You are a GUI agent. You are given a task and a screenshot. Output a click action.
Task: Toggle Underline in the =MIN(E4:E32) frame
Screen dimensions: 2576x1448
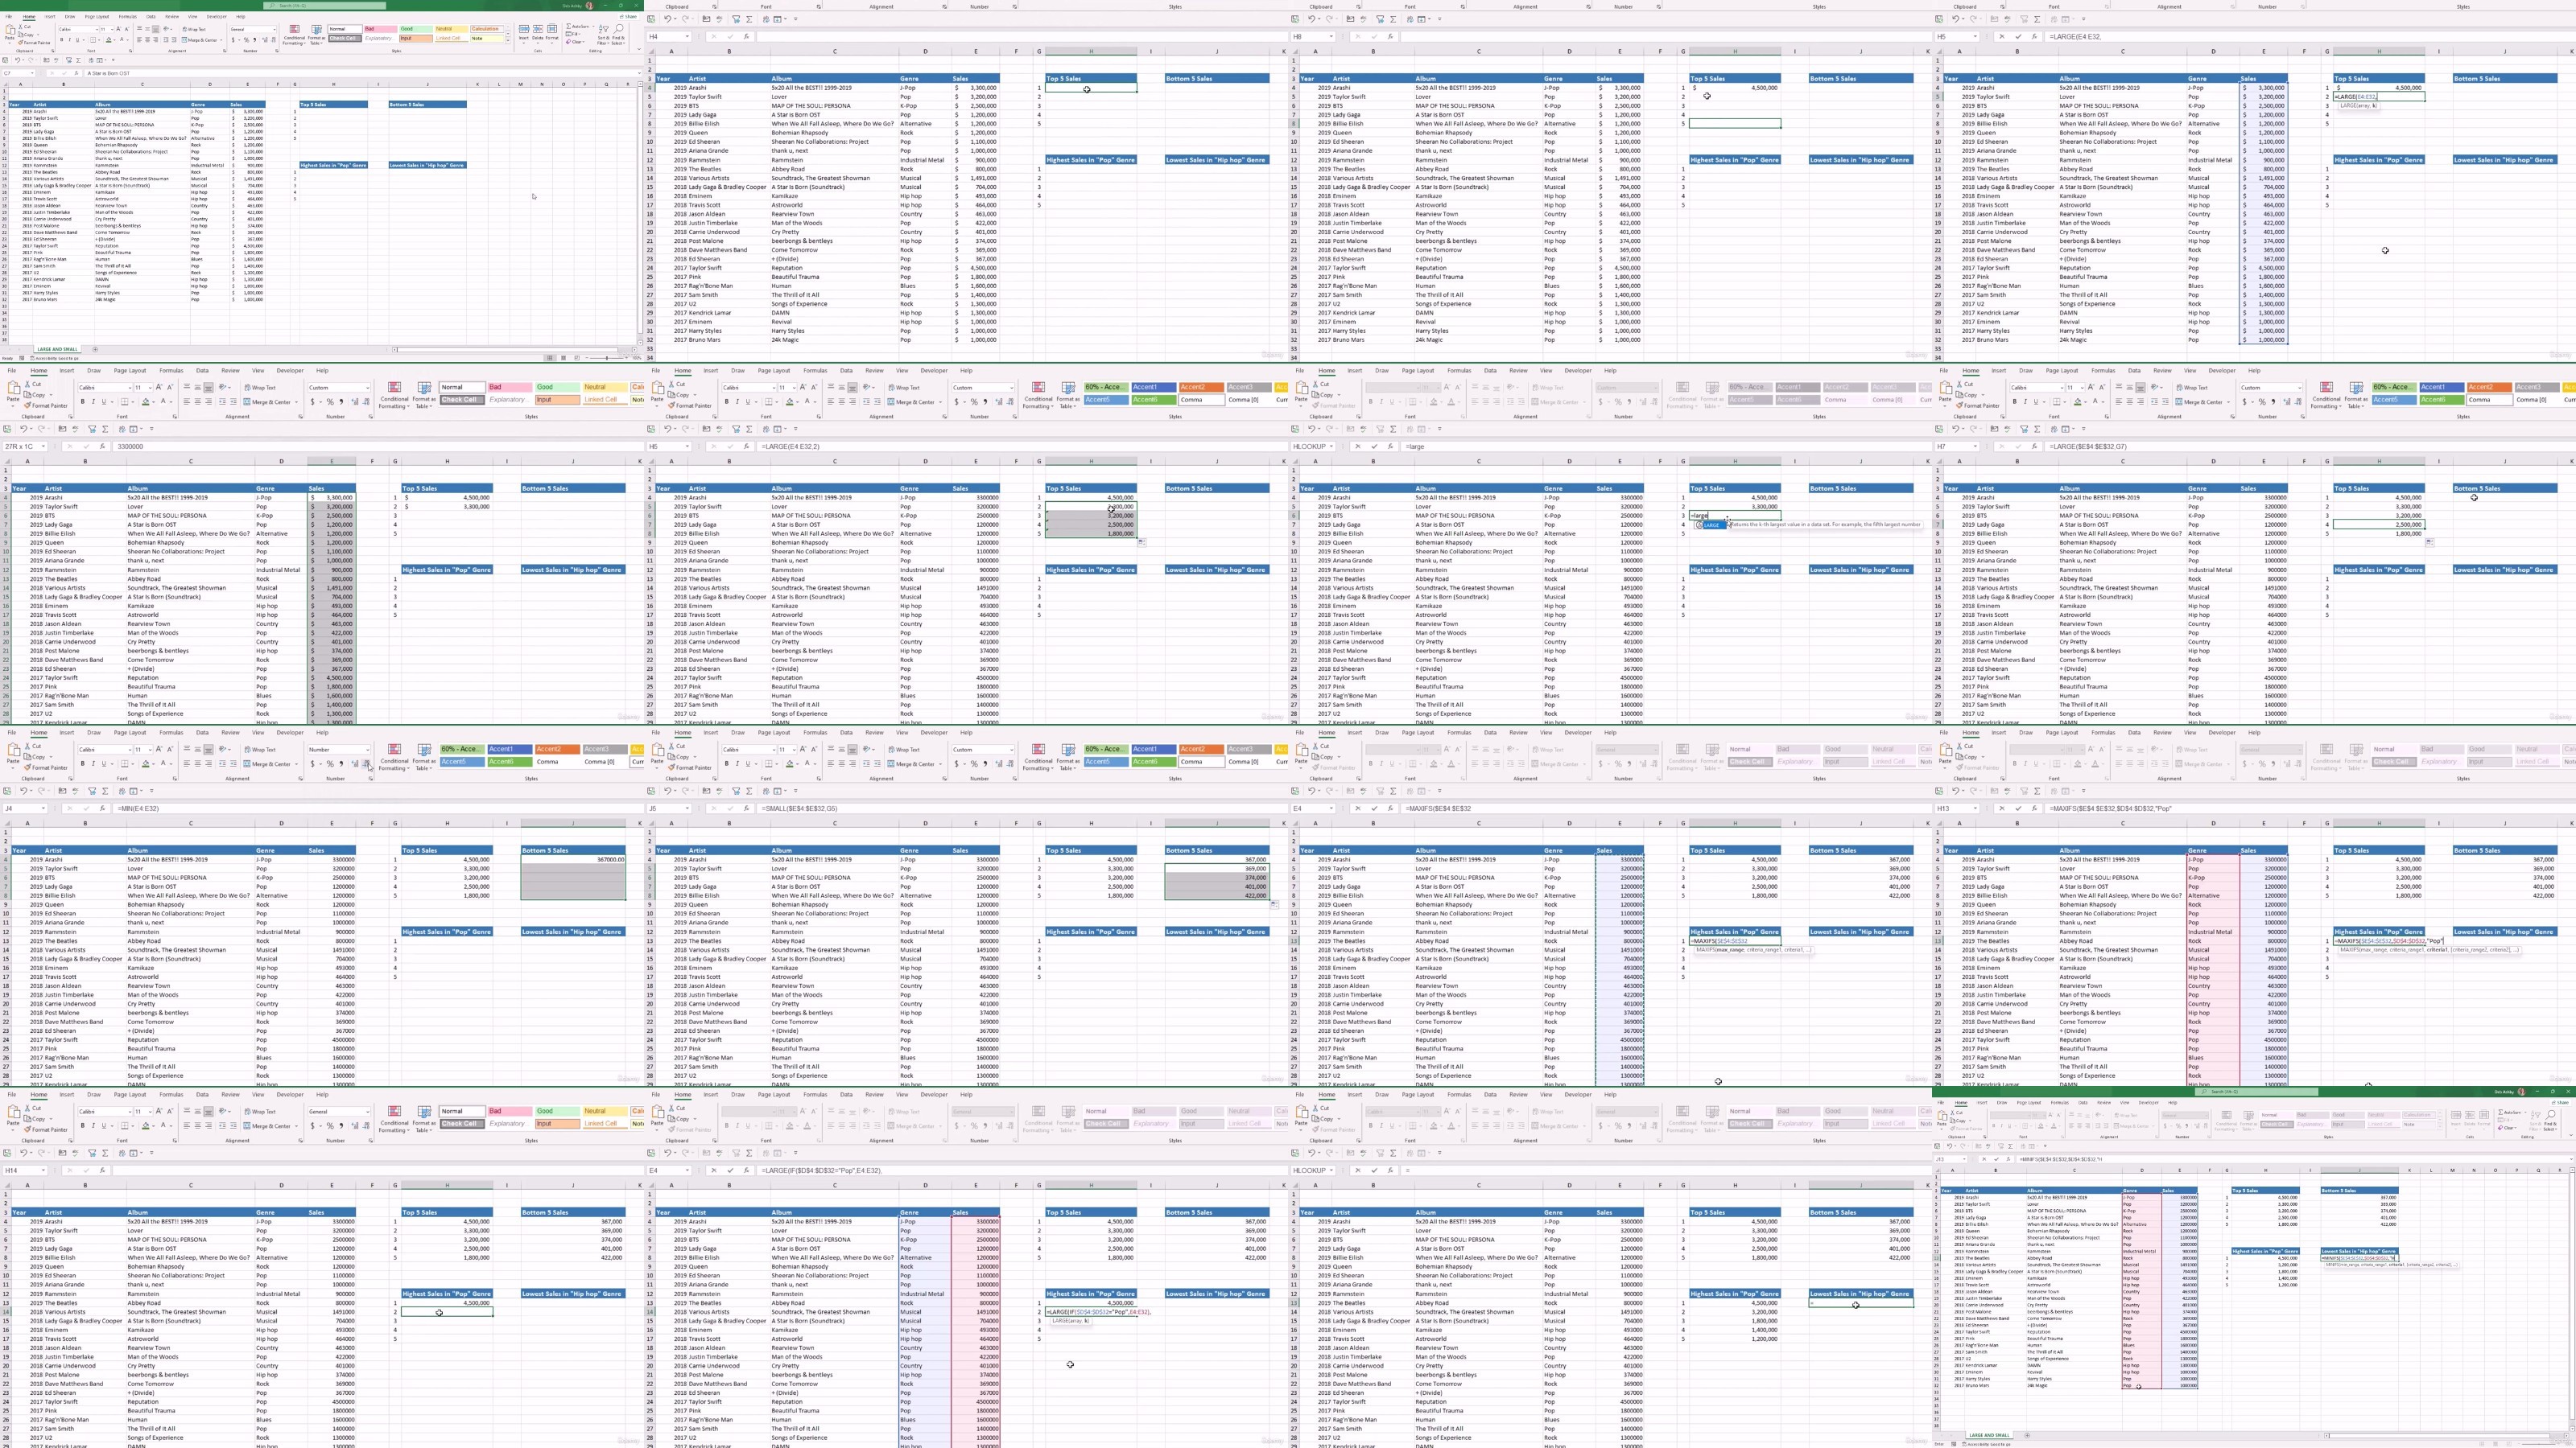(104, 763)
